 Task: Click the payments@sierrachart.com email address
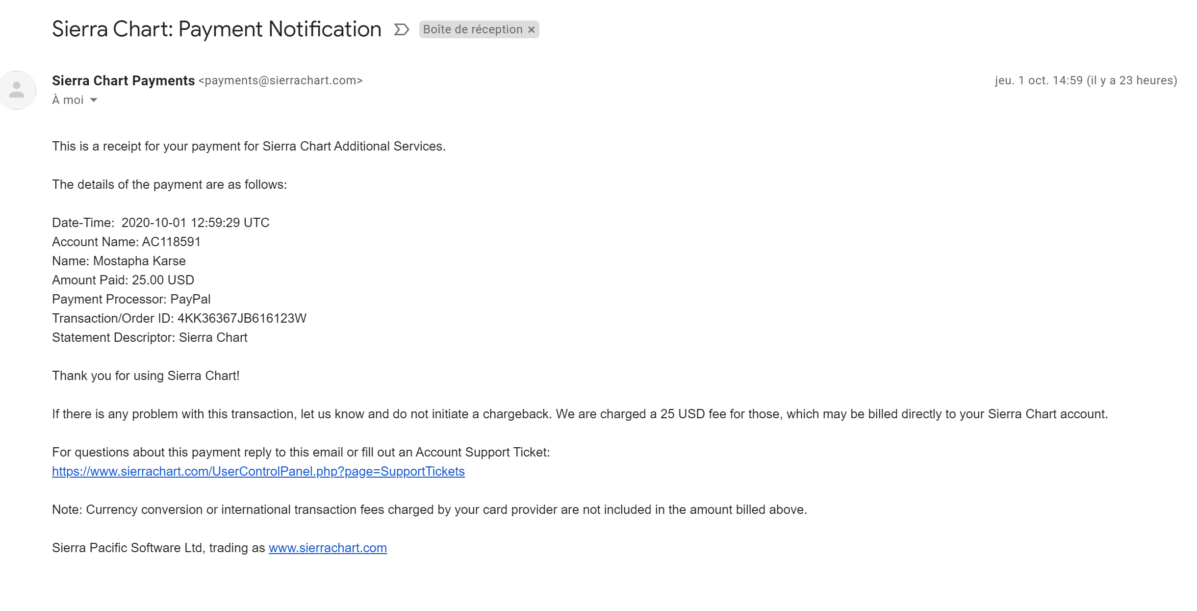point(280,80)
